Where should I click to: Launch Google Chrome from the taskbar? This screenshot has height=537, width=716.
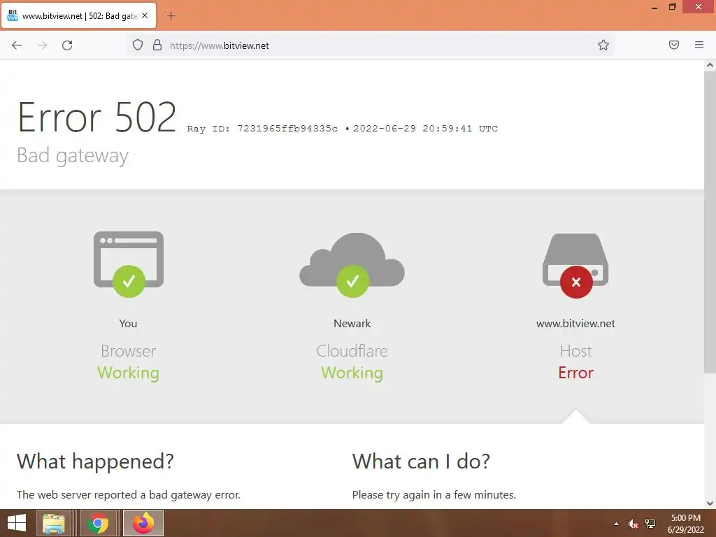[x=98, y=523]
